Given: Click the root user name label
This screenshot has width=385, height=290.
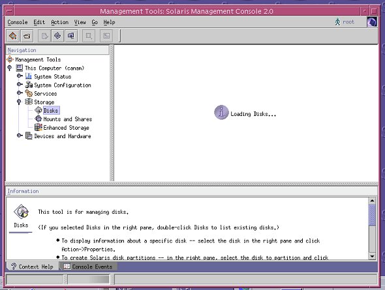Looking at the screenshot, I should tap(348, 22).
